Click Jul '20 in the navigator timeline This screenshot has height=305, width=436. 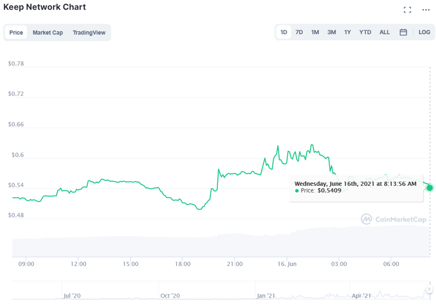(x=72, y=295)
